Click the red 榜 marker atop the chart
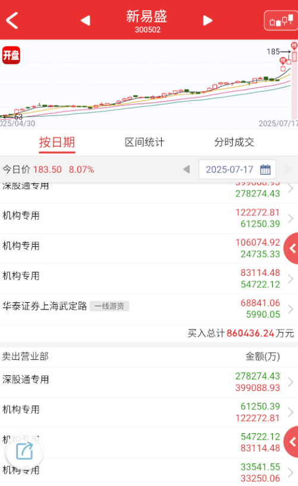 click(x=294, y=46)
